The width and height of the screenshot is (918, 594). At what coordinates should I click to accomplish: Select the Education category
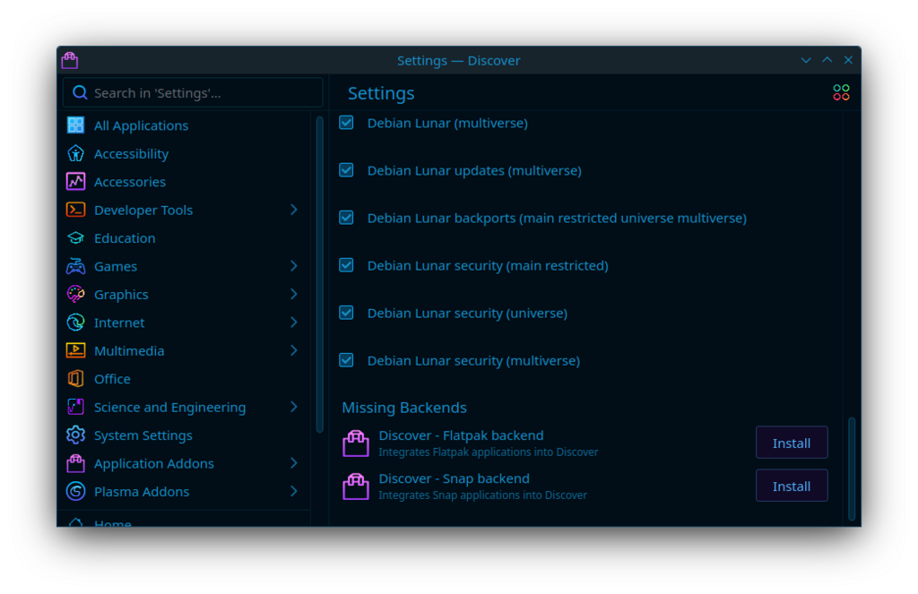pyautogui.click(x=125, y=238)
